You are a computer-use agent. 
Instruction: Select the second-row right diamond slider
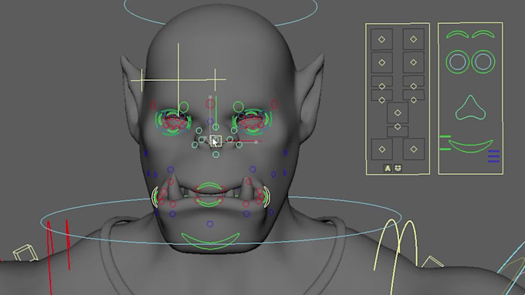pyautogui.click(x=414, y=62)
